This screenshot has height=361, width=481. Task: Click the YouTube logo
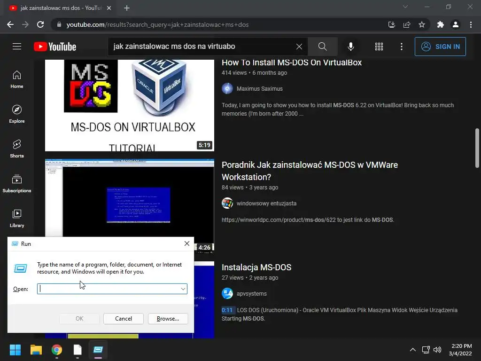[55, 47]
